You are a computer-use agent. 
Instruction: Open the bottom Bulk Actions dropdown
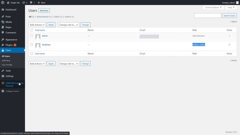click(37, 64)
